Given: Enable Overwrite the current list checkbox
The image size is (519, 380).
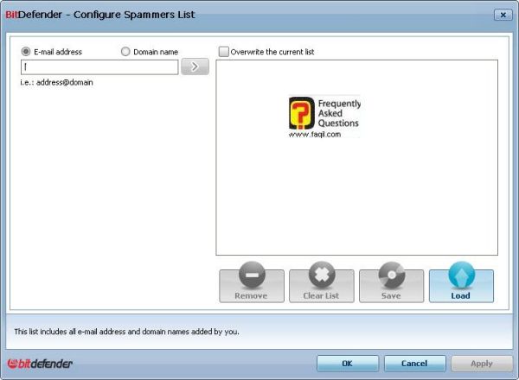Looking at the screenshot, I should [224, 52].
